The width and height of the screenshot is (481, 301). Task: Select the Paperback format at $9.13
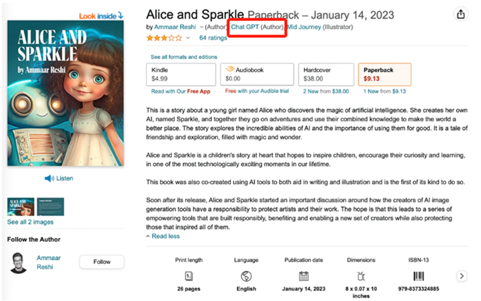tap(384, 74)
